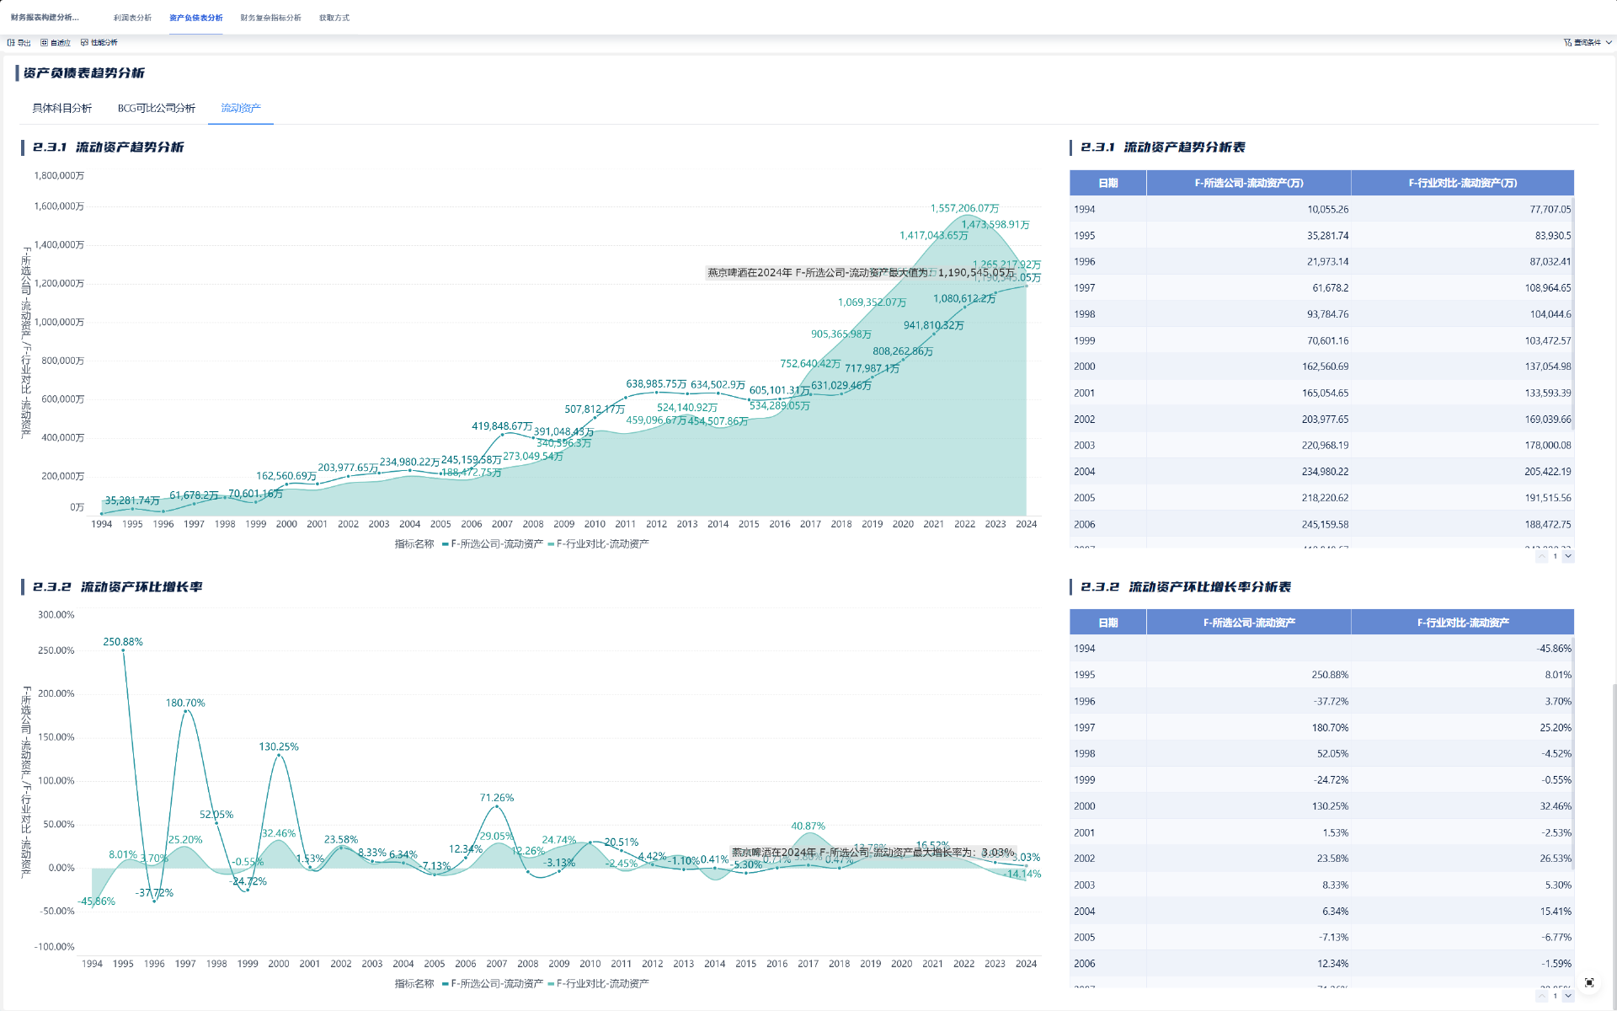Toggle F-所选公司 series in growth-rate chart legend
The image size is (1617, 1011).
(x=492, y=984)
